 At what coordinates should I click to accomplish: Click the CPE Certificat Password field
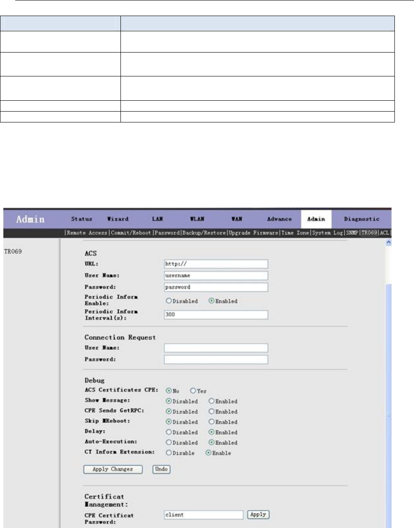point(204,515)
